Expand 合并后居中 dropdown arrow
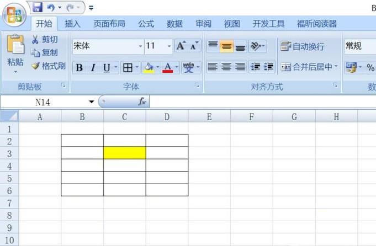376x246 pixels. point(336,66)
